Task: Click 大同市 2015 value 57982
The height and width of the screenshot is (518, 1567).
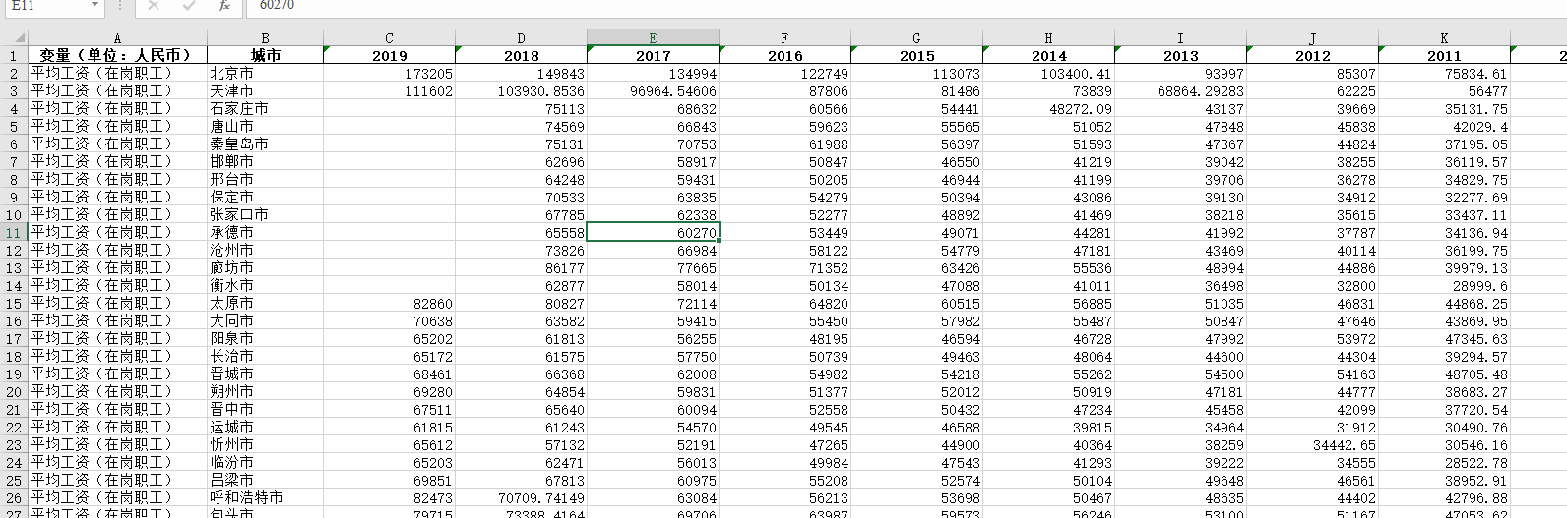Action: tap(916, 320)
